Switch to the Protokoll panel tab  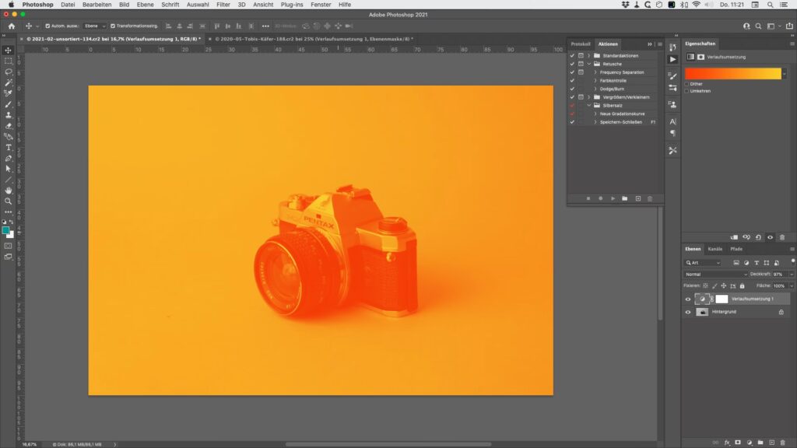coord(581,44)
